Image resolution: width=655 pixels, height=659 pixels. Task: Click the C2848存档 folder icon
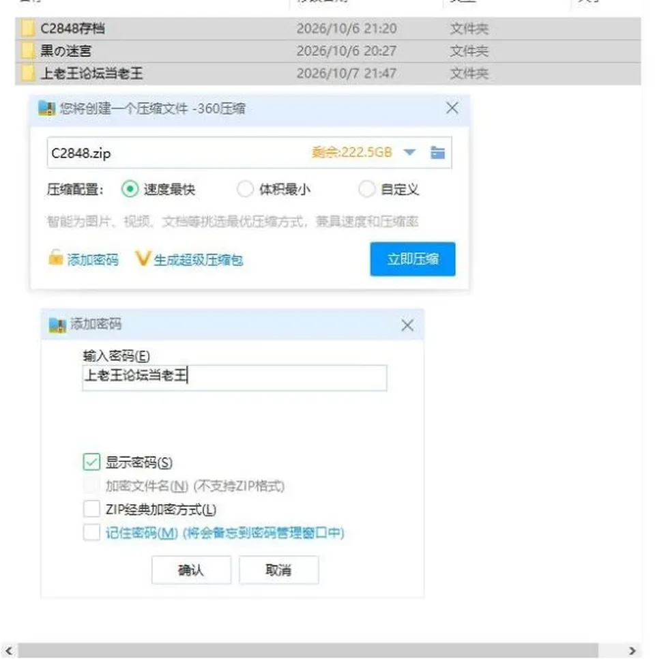coord(28,29)
